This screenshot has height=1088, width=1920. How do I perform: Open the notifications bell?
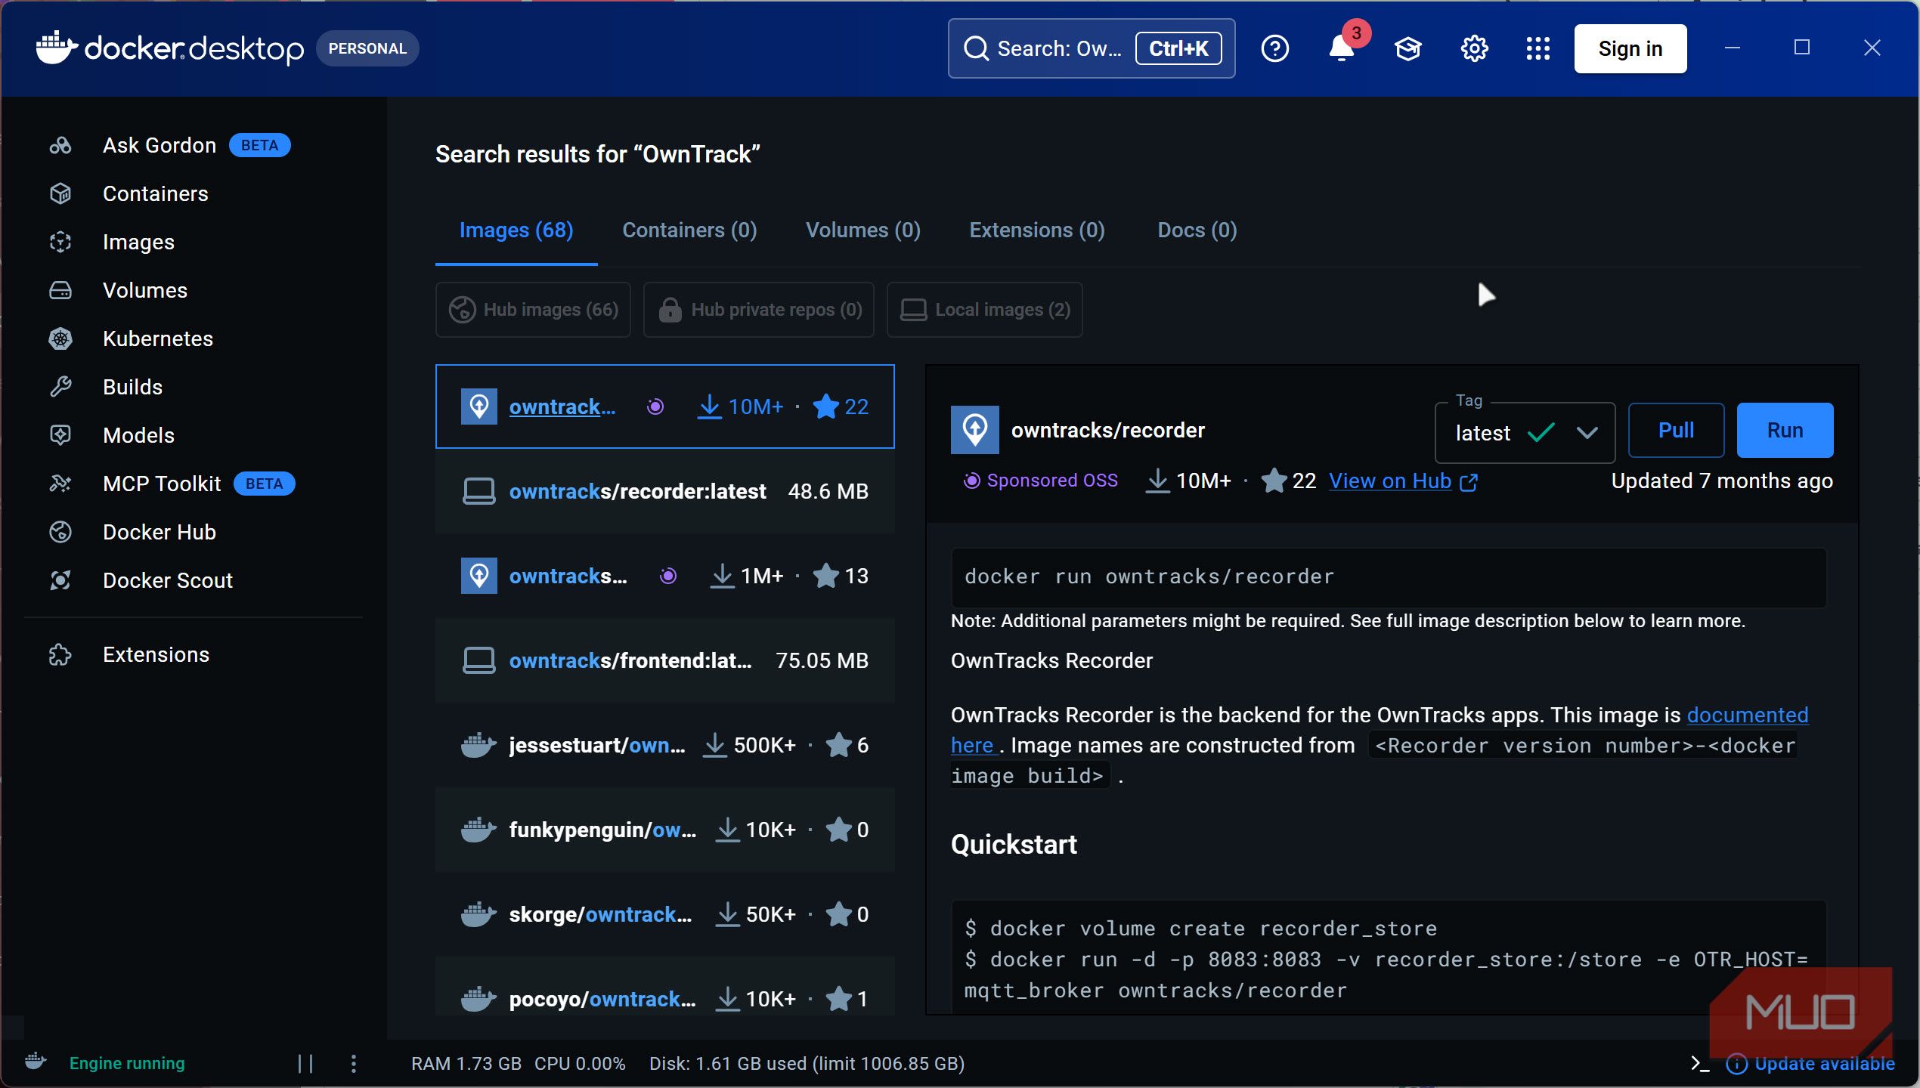pyautogui.click(x=1342, y=48)
